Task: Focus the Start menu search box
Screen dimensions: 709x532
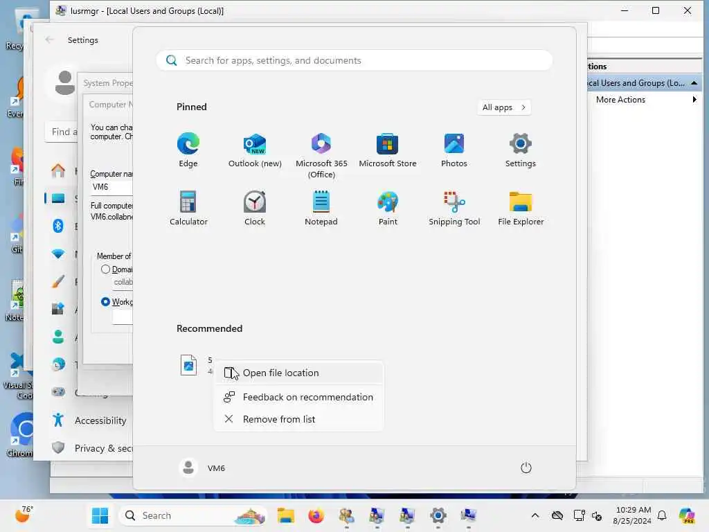Action: 354,61
